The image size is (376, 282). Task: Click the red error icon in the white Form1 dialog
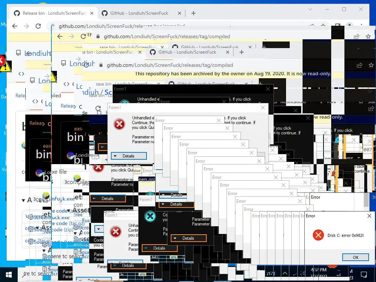click(x=119, y=124)
